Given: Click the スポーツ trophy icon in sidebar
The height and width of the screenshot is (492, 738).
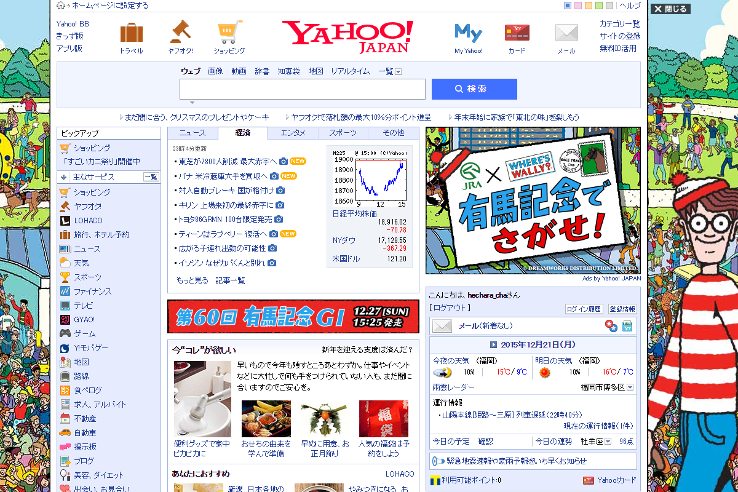Looking at the screenshot, I should (x=65, y=277).
